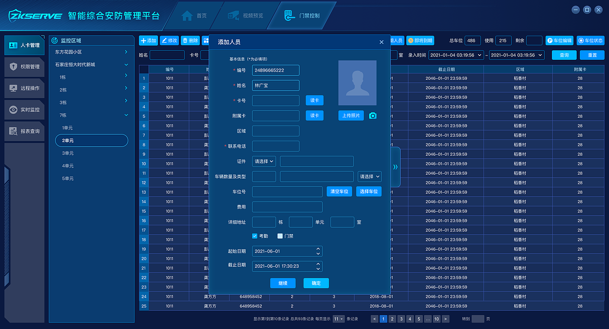Image resolution: width=609 pixels, height=329 pixels.
Task: Focus the 联系电话 input field
Action: [276, 146]
